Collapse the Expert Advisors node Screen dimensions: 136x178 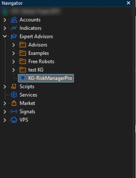click(x=5, y=36)
